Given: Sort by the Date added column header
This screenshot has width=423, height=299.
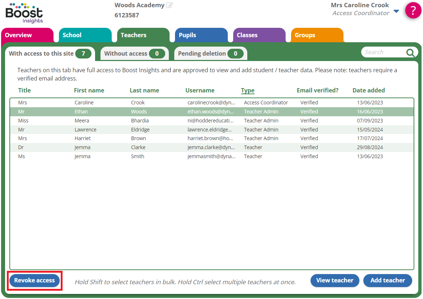Looking at the screenshot, I should coord(368,91).
